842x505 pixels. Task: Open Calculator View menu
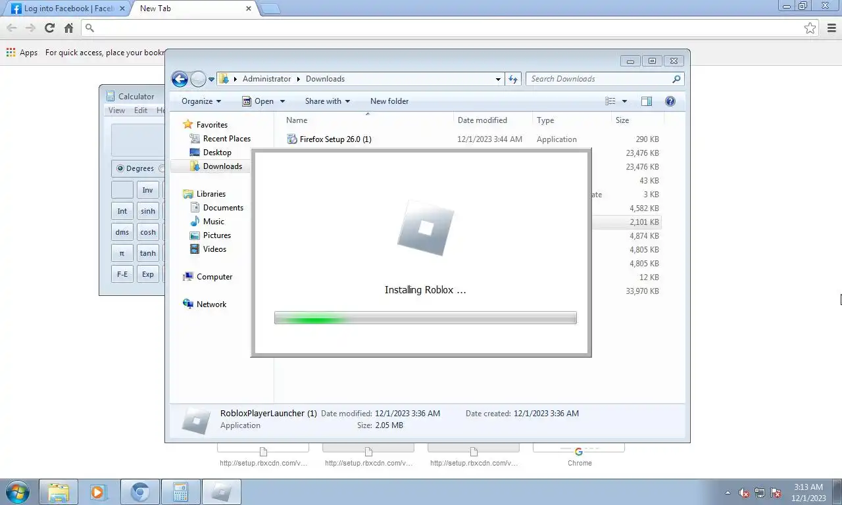pyautogui.click(x=116, y=110)
